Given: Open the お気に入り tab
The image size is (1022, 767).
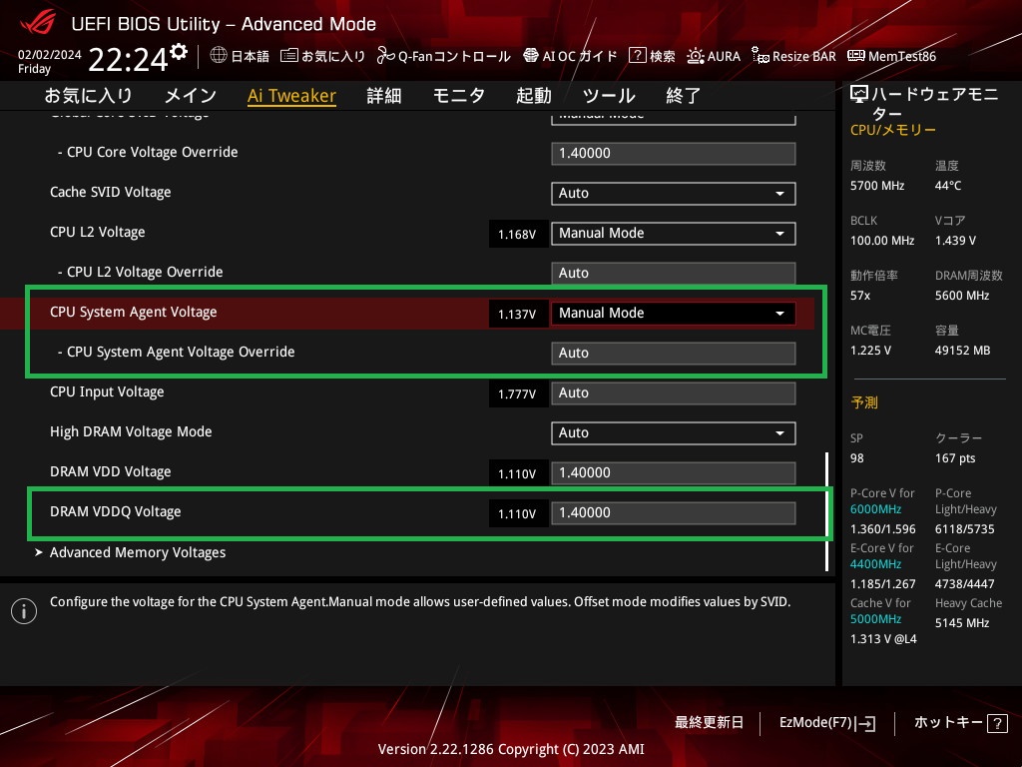Looking at the screenshot, I should (88, 96).
